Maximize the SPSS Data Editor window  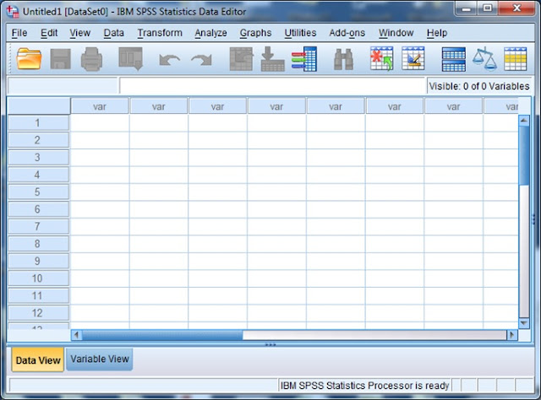point(487,8)
